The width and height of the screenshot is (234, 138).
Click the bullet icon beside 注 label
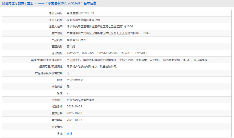pos(58,134)
